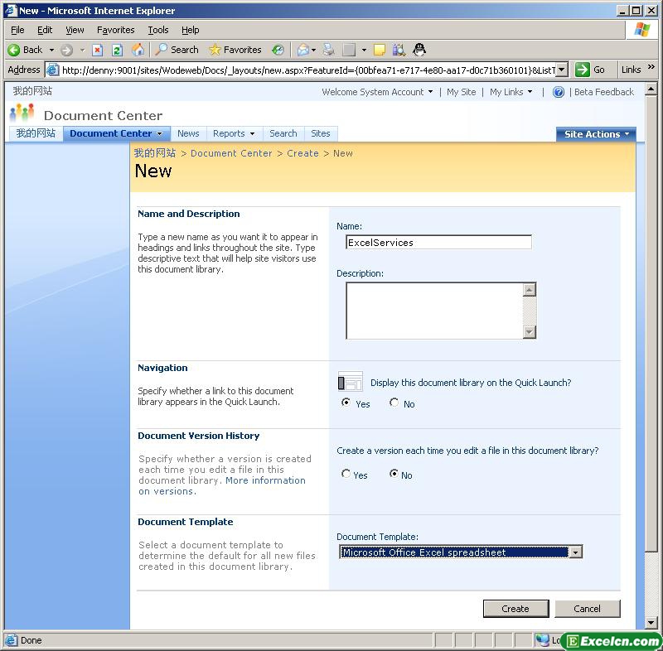Click the Forward arrow icon
Screen dimensions: 663x651
(x=66, y=51)
